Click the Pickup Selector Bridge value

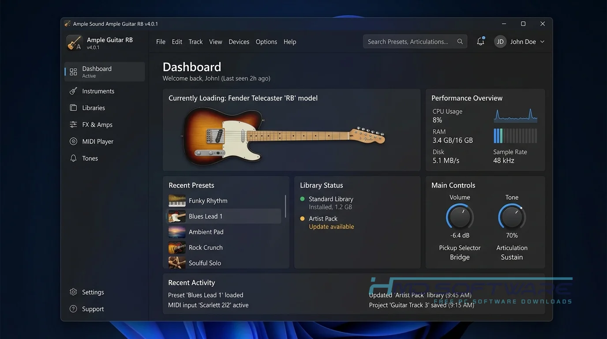pos(460,257)
